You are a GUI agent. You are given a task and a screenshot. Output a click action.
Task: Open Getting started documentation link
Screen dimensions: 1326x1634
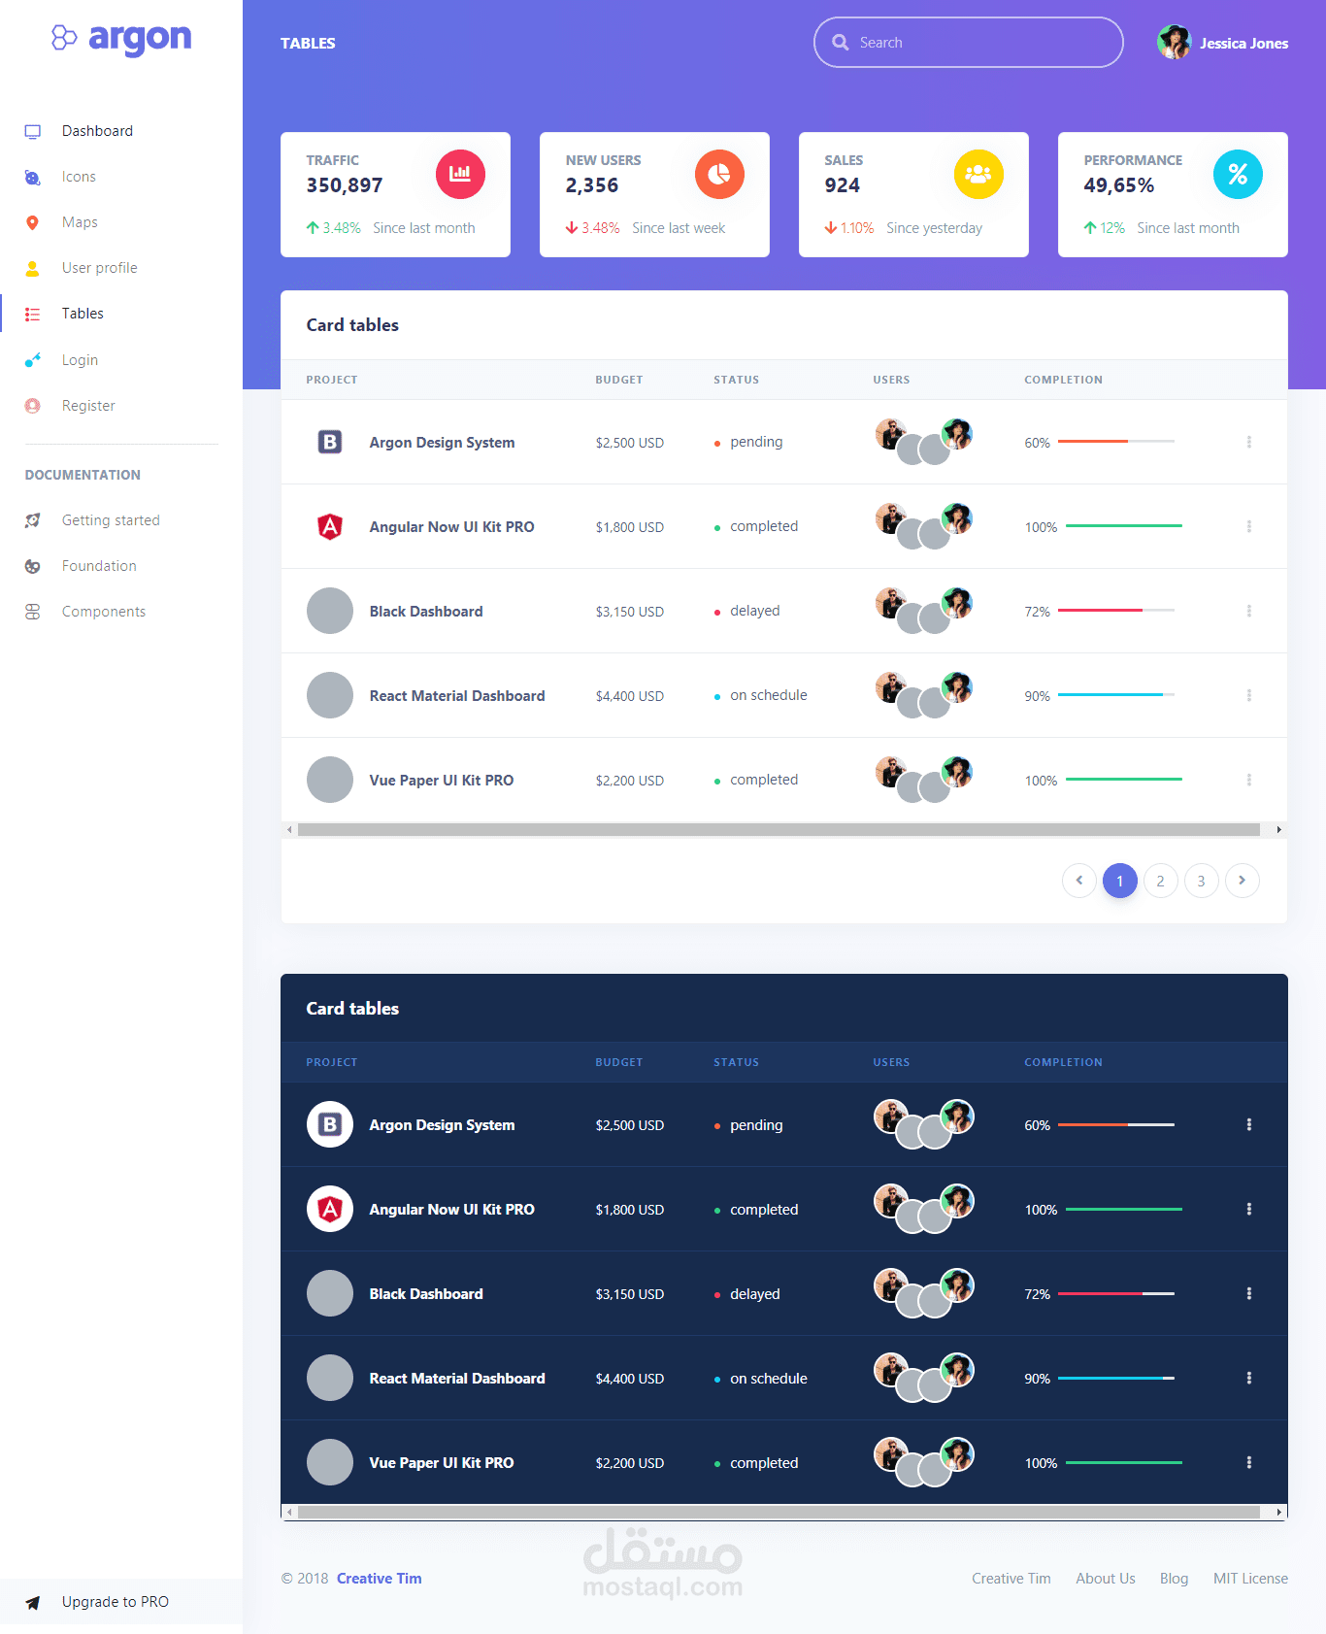pyautogui.click(x=121, y=520)
